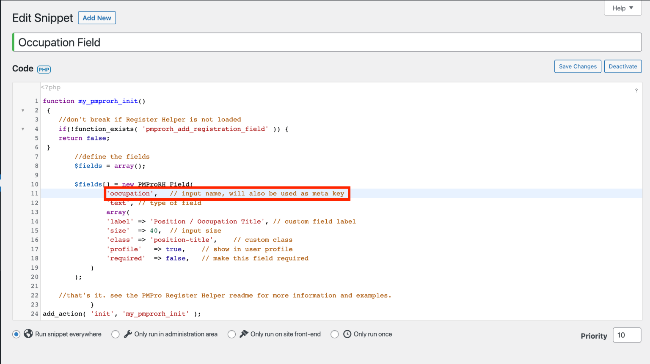650x364 pixels.
Task: Click the globe icon next to Run snippet everywhere
Action: (28, 334)
